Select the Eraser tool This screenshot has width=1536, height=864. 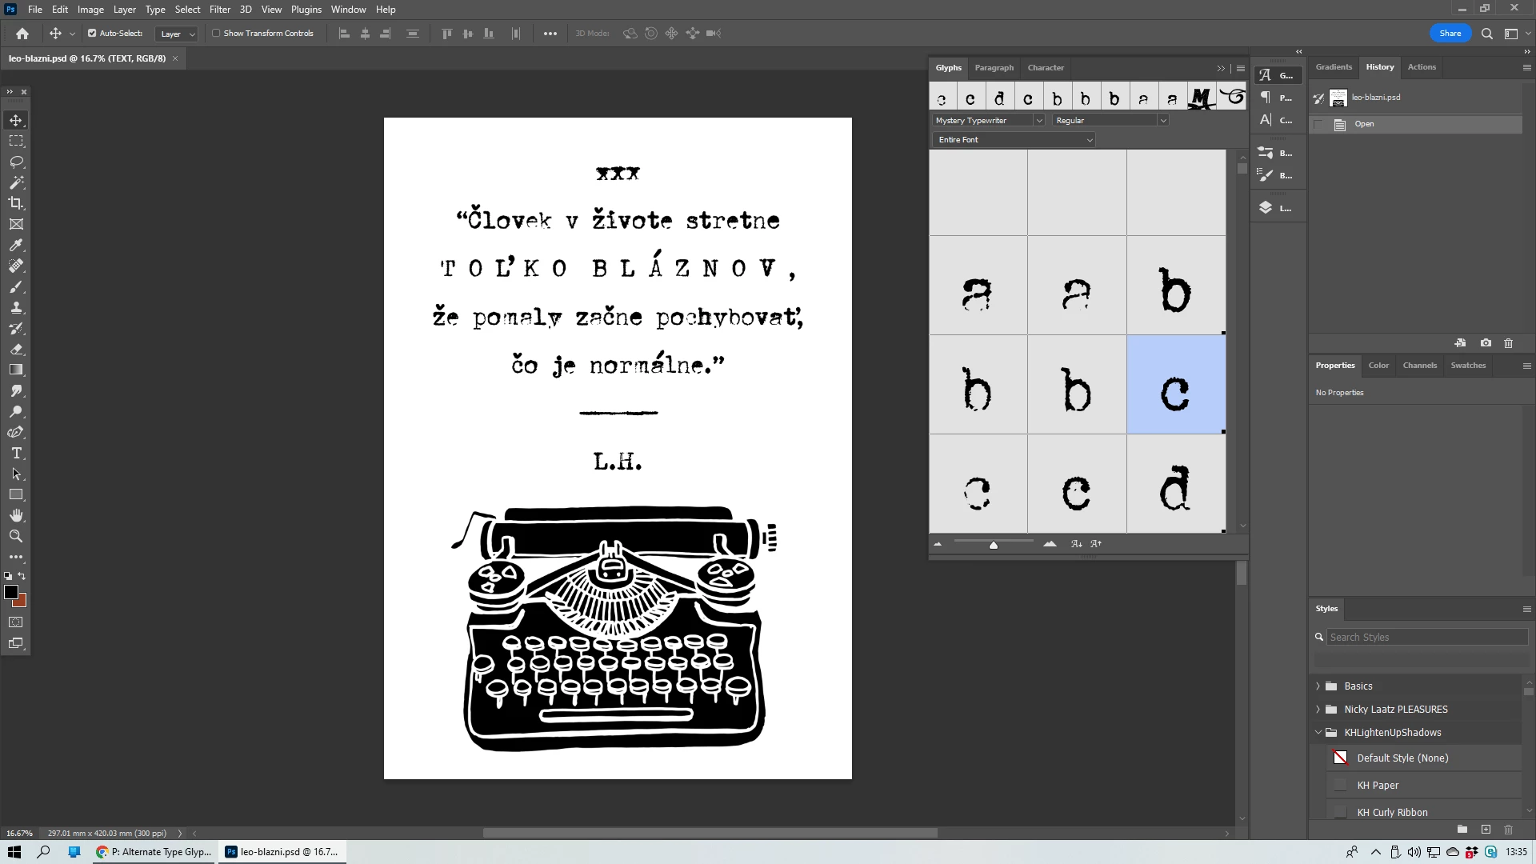pyautogui.click(x=16, y=350)
